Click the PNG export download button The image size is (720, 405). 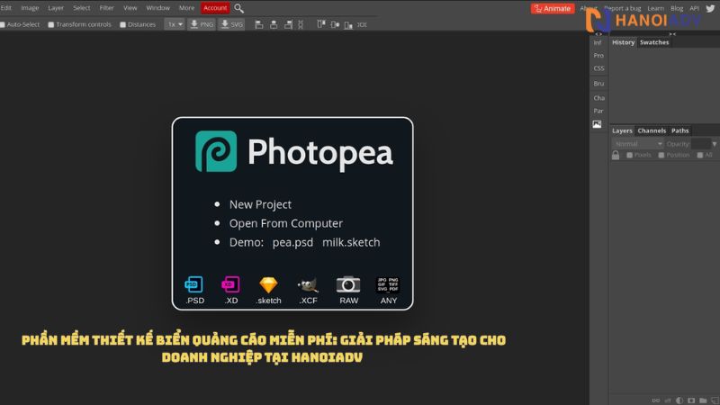pyautogui.click(x=202, y=24)
